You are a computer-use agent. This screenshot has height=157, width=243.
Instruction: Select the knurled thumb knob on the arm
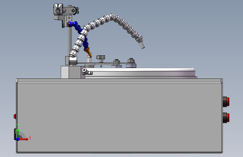point(101,57)
